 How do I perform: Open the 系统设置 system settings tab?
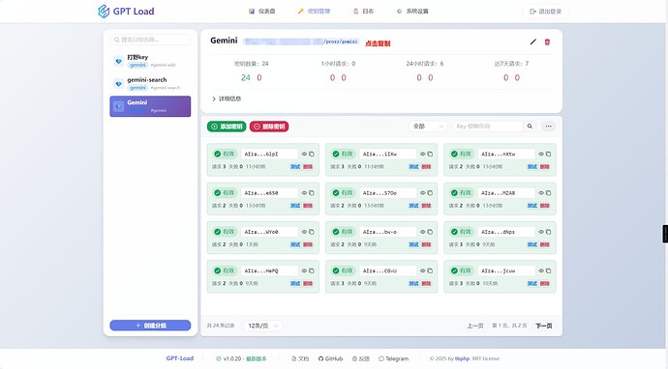pyautogui.click(x=412, y=11)
